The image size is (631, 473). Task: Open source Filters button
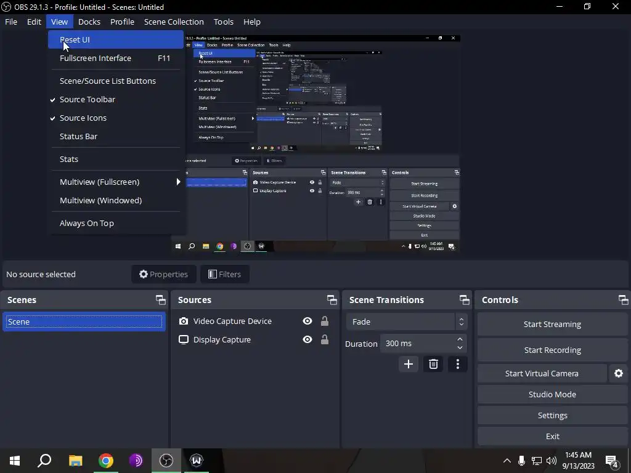(x=224, y=274)
